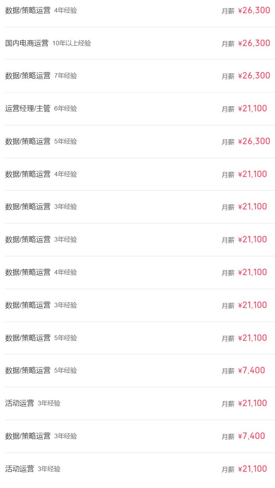Viewport: 275px width, 488px height.
Task: Click ¥26,300 salary for 国内电商运营
Action: [x=254, y=43]
